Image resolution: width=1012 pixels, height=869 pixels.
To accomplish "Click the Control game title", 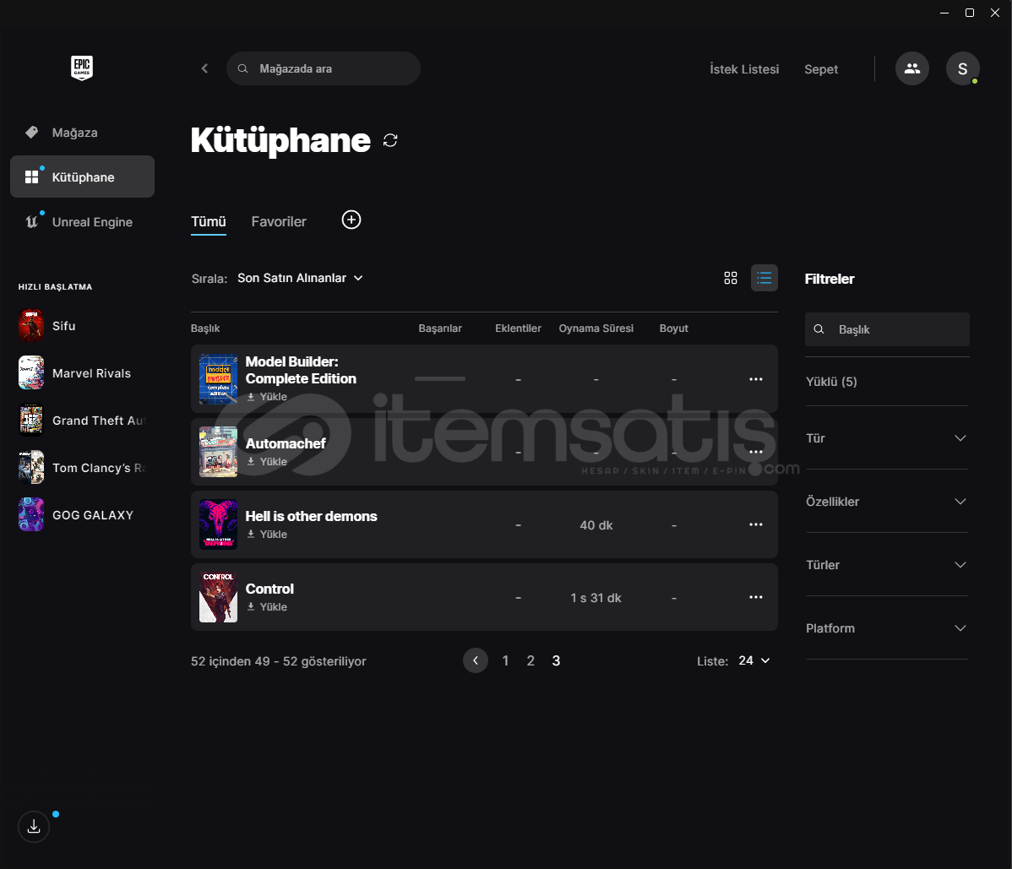I will click(x=269, y=589).
